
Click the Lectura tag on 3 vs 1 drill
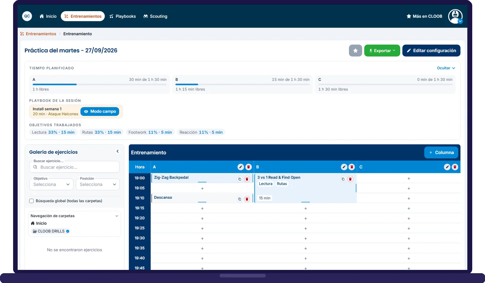tap(265, 184)
